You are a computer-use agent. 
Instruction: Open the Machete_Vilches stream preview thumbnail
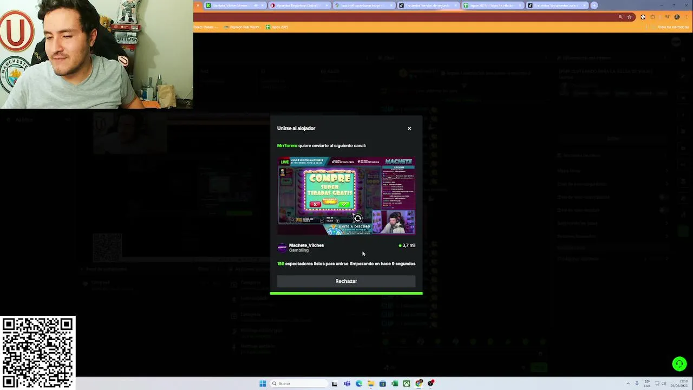click(x=346, y=196)
